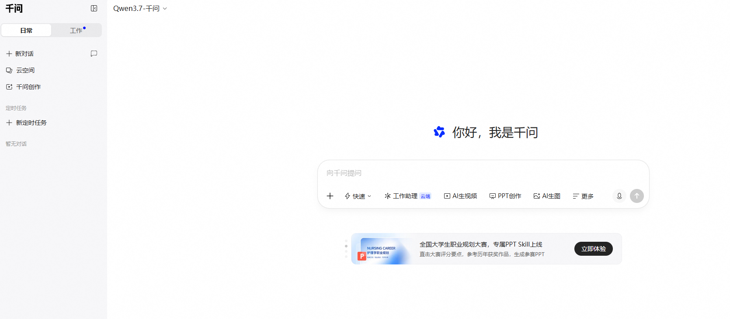Click the 定时任务 section label
This screenshot has width=730, height=319.
[16, 108]
